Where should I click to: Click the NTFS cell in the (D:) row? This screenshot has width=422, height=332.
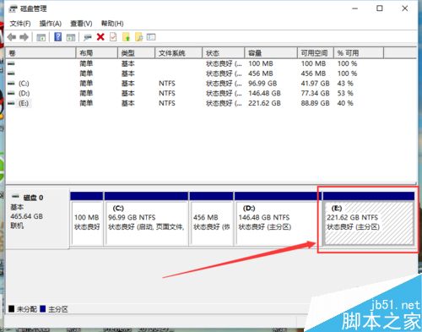[167, 93]
